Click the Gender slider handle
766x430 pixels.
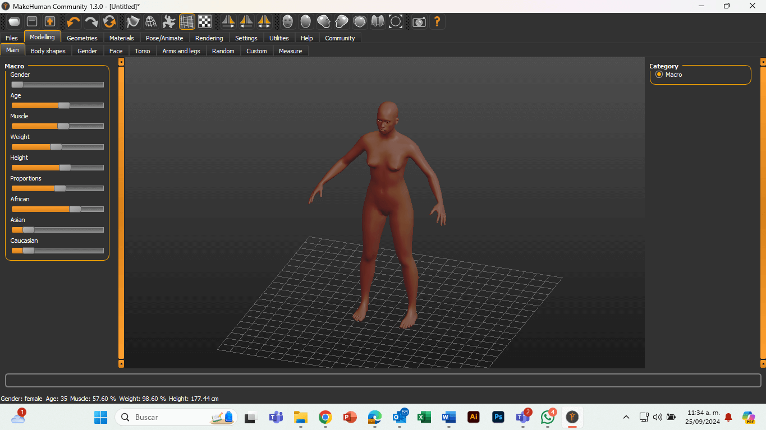coord(17,85)
